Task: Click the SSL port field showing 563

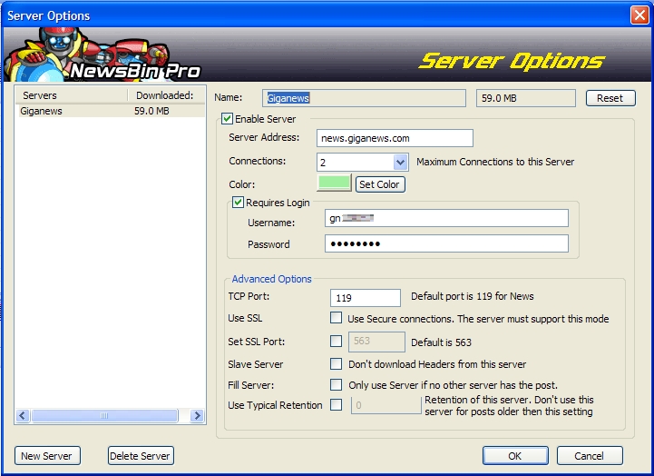Action: pos(376,342)
